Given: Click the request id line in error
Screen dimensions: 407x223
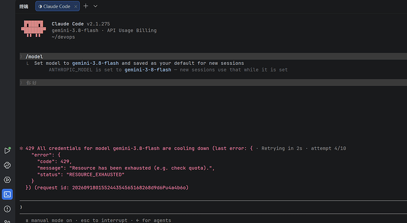Looking at the screenshot, I should click(107, 188).
